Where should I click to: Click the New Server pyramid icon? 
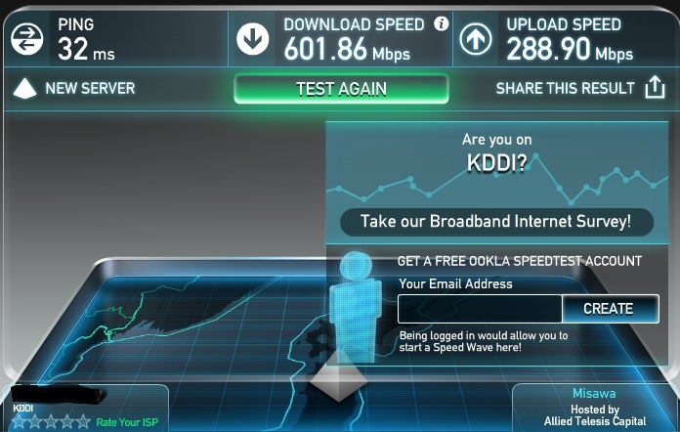coord(24,89)
